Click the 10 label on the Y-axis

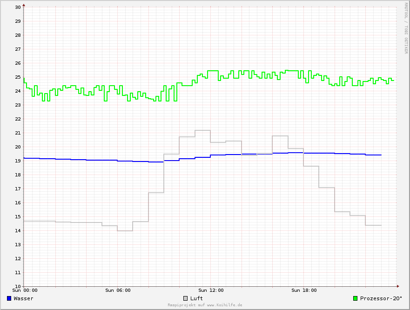coord(18,287)
